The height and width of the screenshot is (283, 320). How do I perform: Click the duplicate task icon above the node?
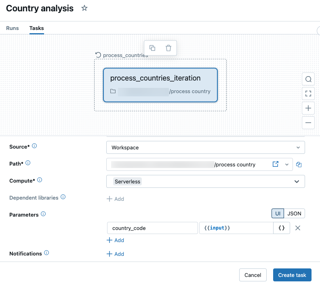pyautogui.click(x=152, y=48)
